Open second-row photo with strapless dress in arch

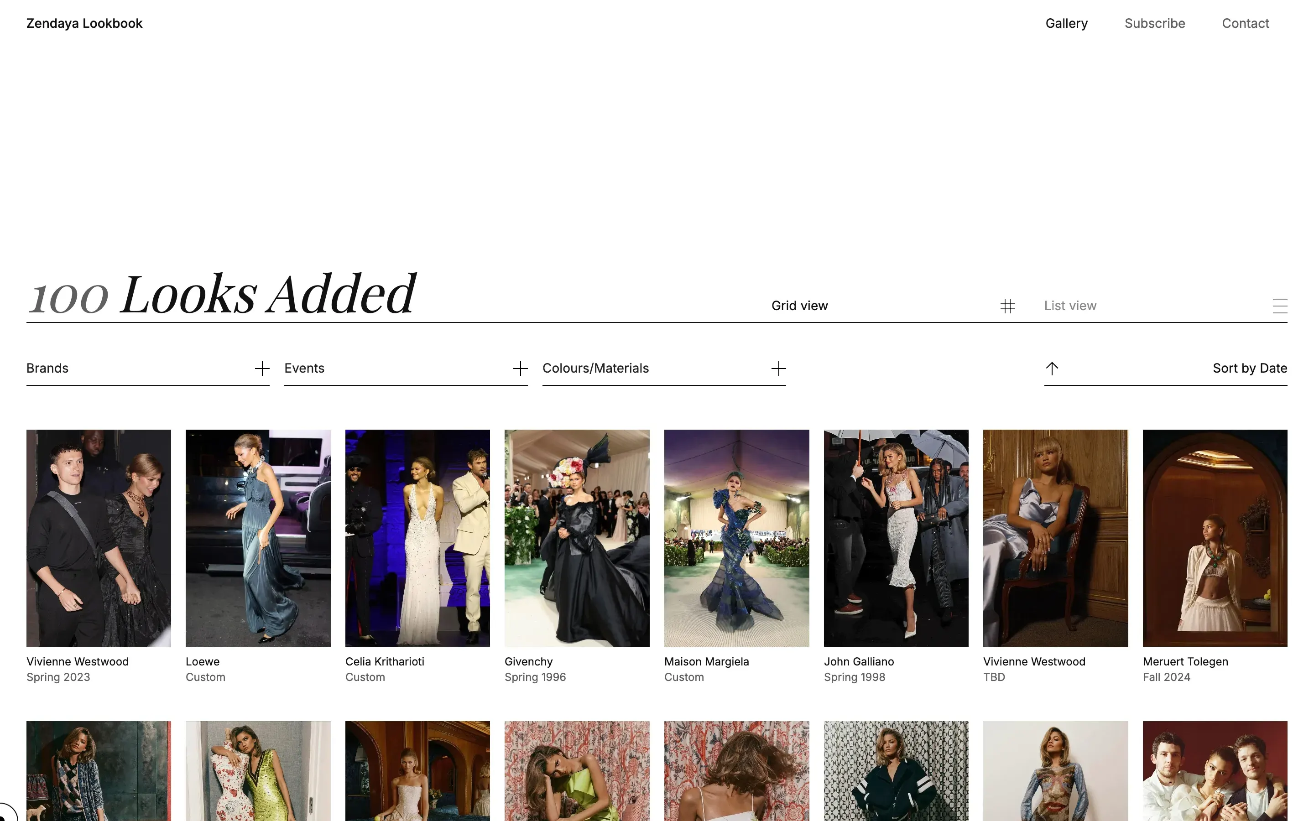[417, 771]
